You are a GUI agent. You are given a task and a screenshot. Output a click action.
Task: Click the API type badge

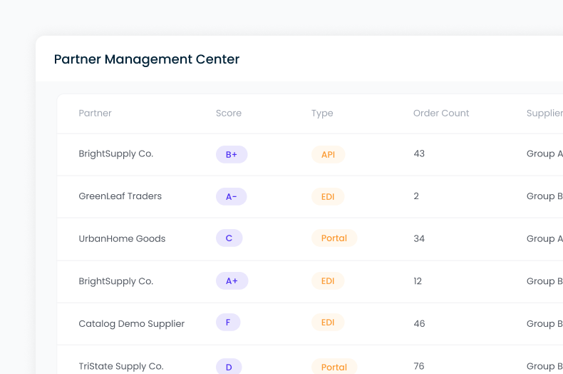point(328,154)
